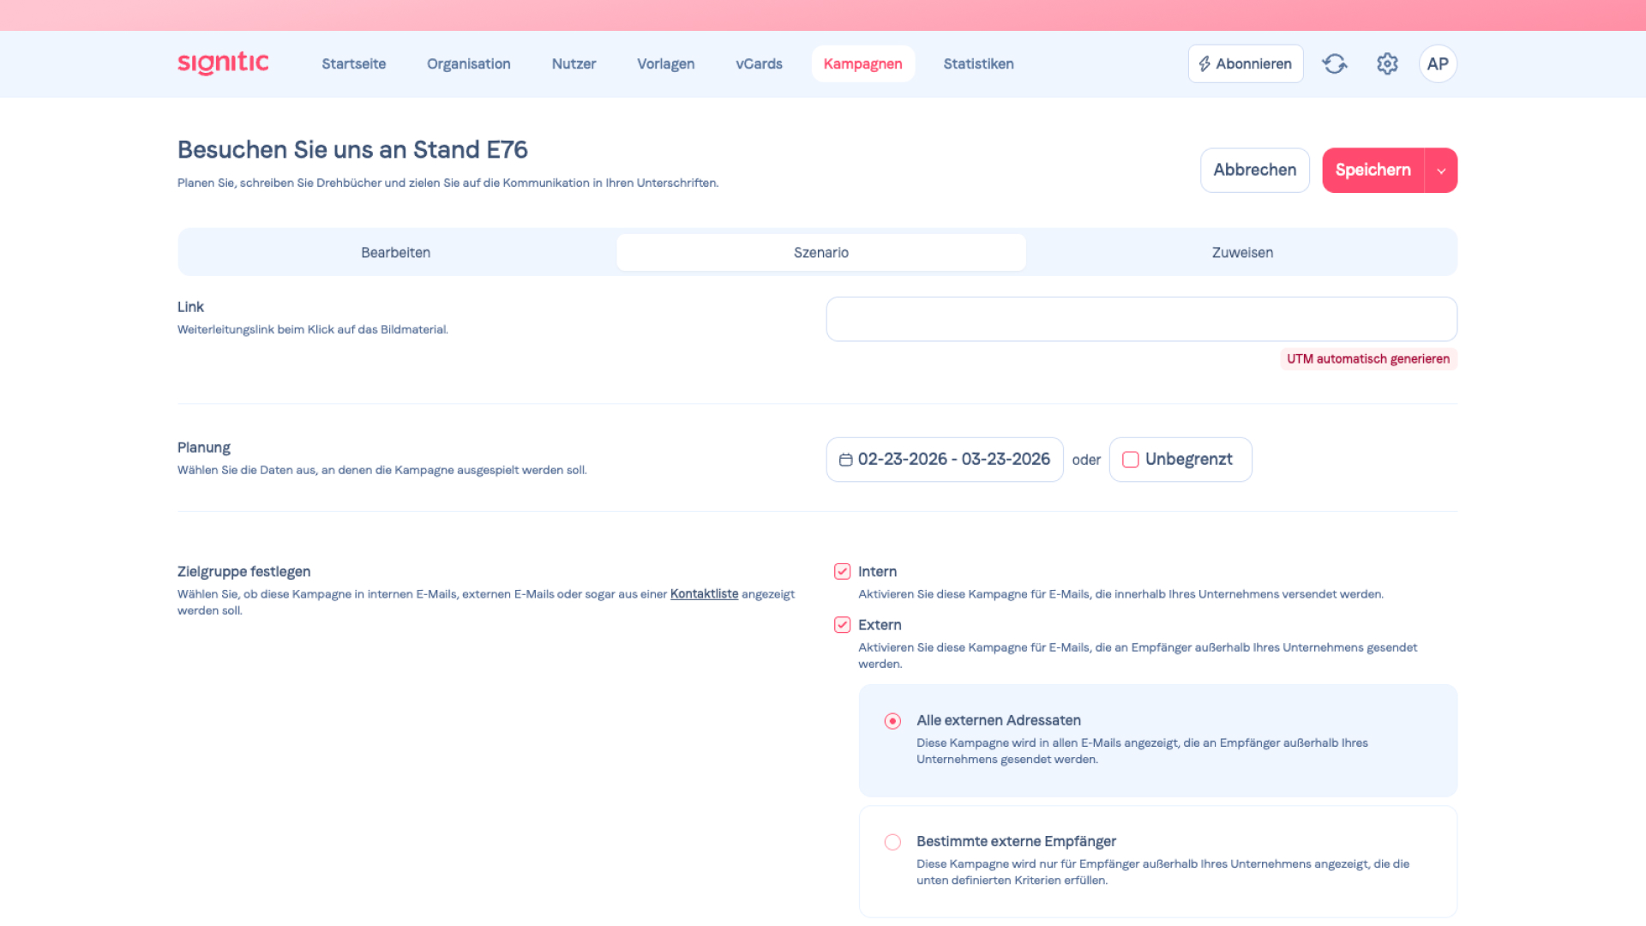Select Alle externen Adressaten radio option

892,721
